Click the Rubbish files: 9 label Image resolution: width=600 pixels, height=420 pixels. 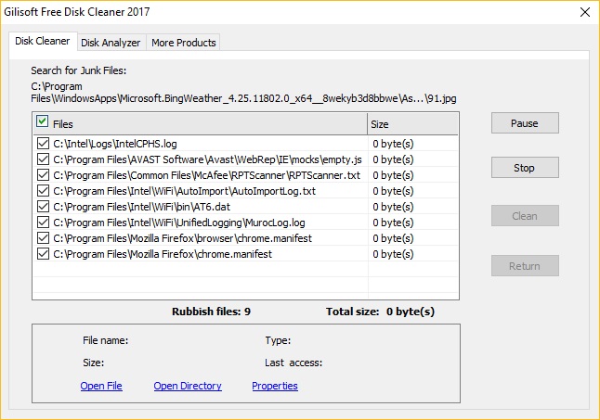(x=211, y=312)
